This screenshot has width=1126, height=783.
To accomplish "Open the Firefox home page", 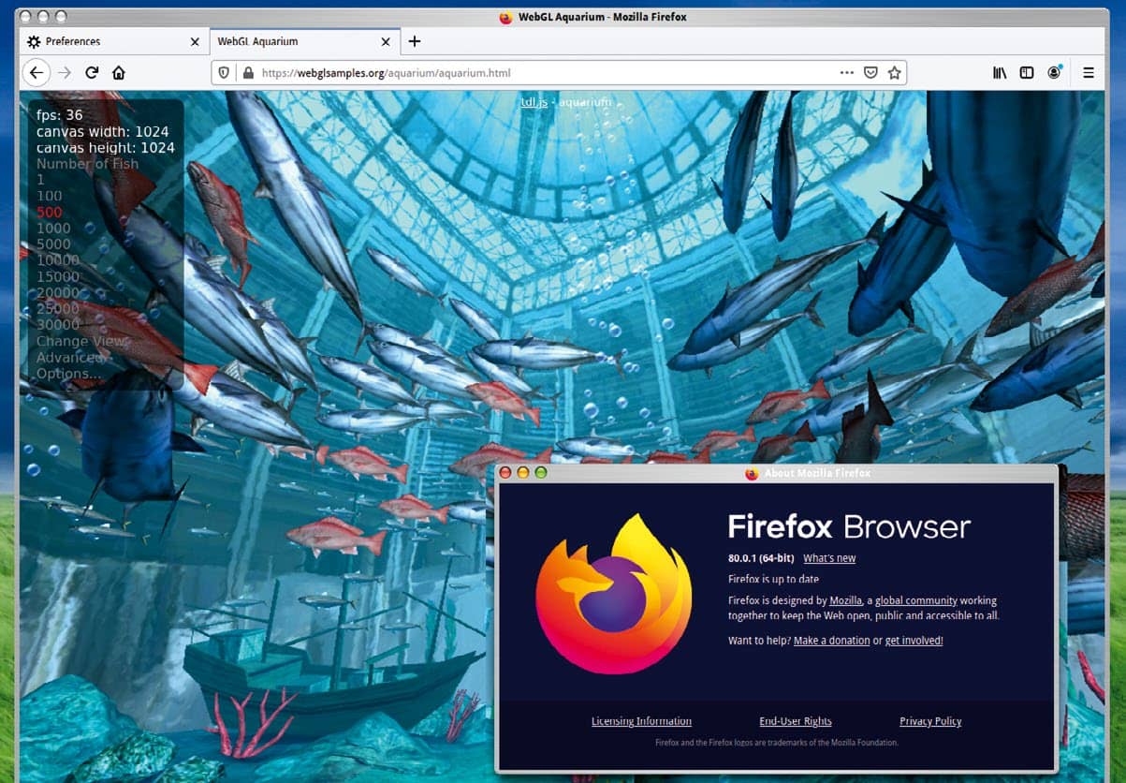I will (x=119, y=72).
